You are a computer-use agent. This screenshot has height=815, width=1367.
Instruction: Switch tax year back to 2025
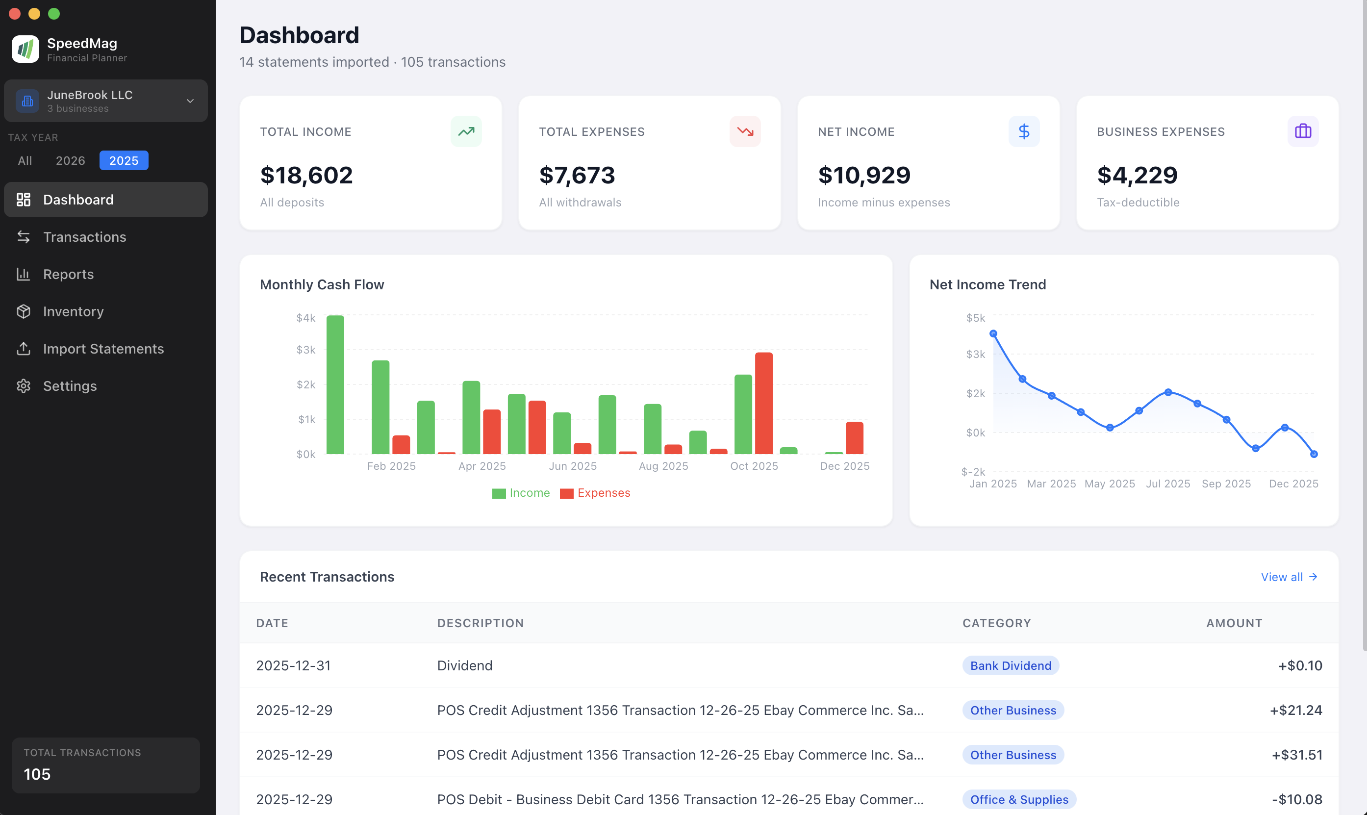(x=124, y=160)
